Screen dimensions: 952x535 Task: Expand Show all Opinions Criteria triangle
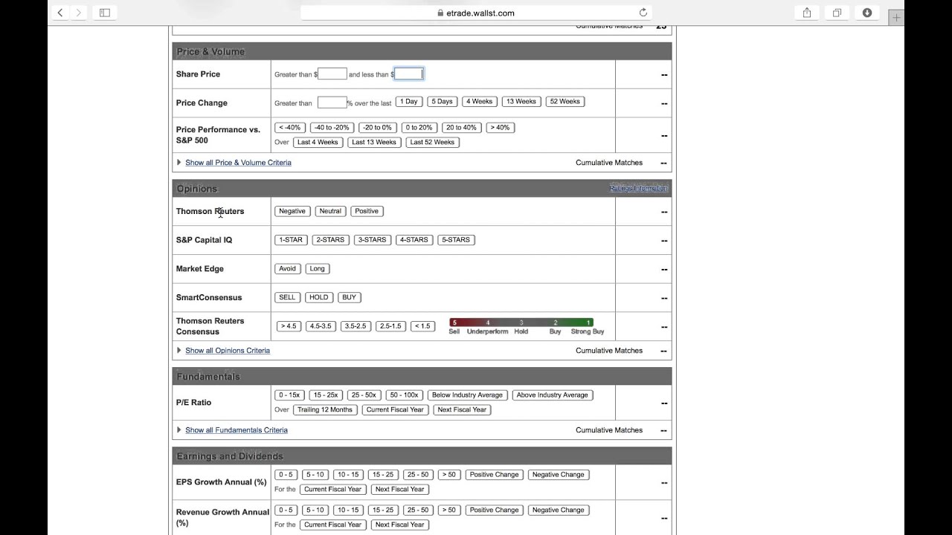click(x=179, y=350)
